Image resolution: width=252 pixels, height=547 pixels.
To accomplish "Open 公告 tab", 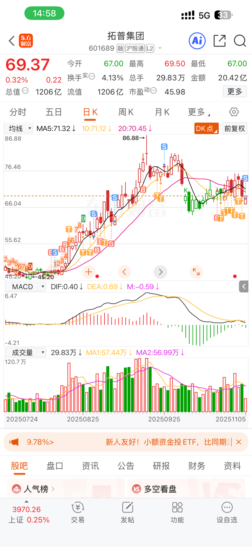I will pyautogui.click(x=126, y=466).
